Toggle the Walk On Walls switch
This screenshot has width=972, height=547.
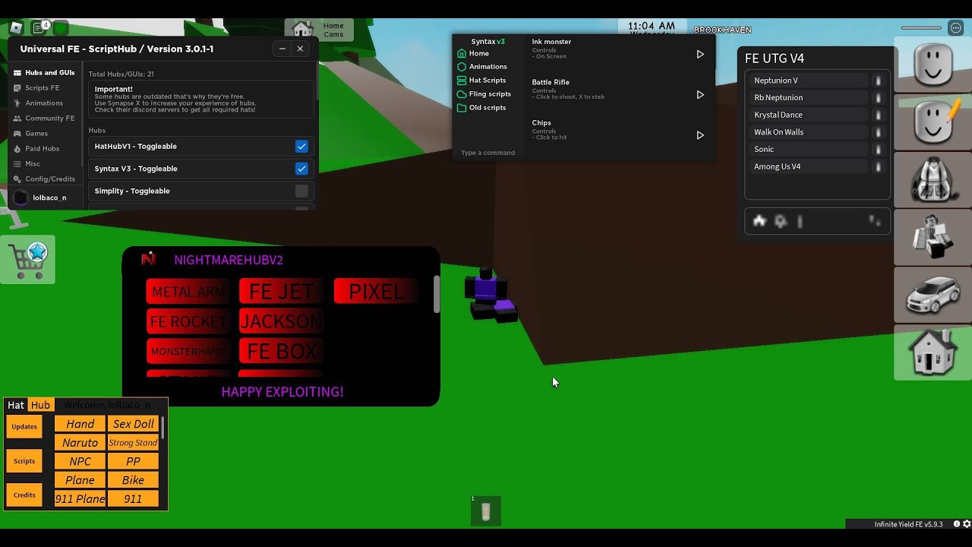(878, 132)
